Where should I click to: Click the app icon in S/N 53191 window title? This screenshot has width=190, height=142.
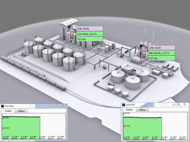[2, 106]
